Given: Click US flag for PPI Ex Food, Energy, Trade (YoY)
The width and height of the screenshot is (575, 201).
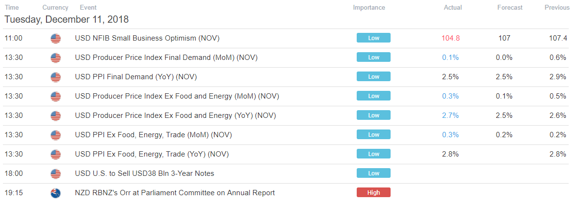Looking at the screenshot, I should click(x=55, y=154).
